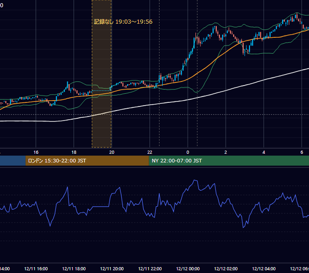
Task: Click the 12/12 00:00 date label
Action: [x=188, y=269]
